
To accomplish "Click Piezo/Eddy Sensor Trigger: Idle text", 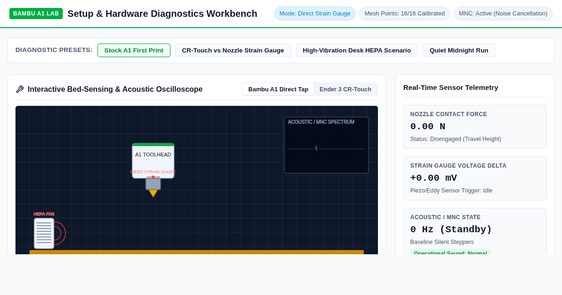I will tap(451, 191).
